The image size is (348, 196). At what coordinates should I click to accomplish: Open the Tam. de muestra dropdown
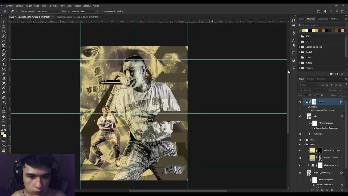pos(48,11)
